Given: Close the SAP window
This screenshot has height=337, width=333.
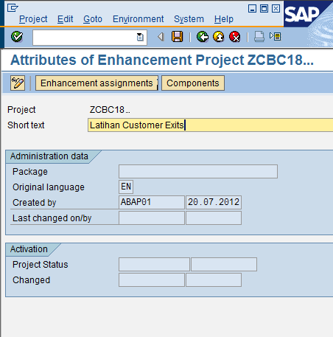Looking at the screenshot, I should coord(276,9).
